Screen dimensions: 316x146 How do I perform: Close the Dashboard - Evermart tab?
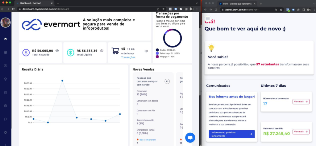point(52,3)
